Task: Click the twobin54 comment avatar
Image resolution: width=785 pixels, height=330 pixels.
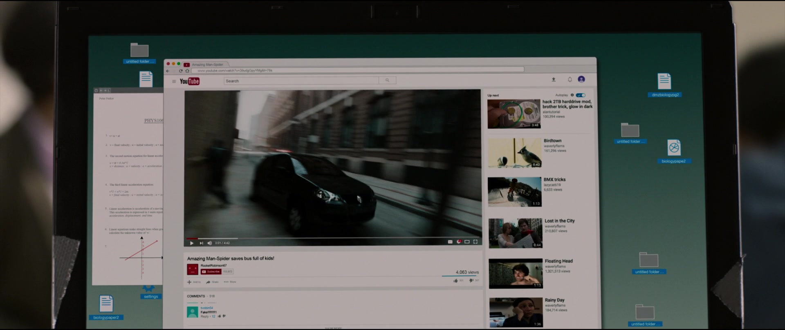Action: (193, 312)
